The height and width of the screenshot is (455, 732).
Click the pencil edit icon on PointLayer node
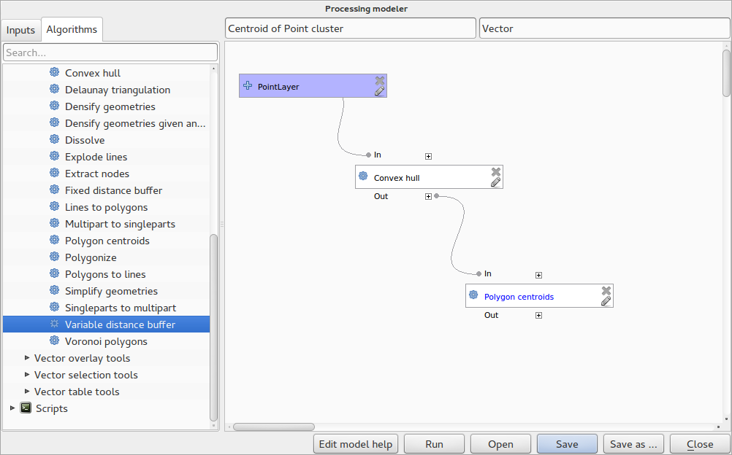(379, 91)
